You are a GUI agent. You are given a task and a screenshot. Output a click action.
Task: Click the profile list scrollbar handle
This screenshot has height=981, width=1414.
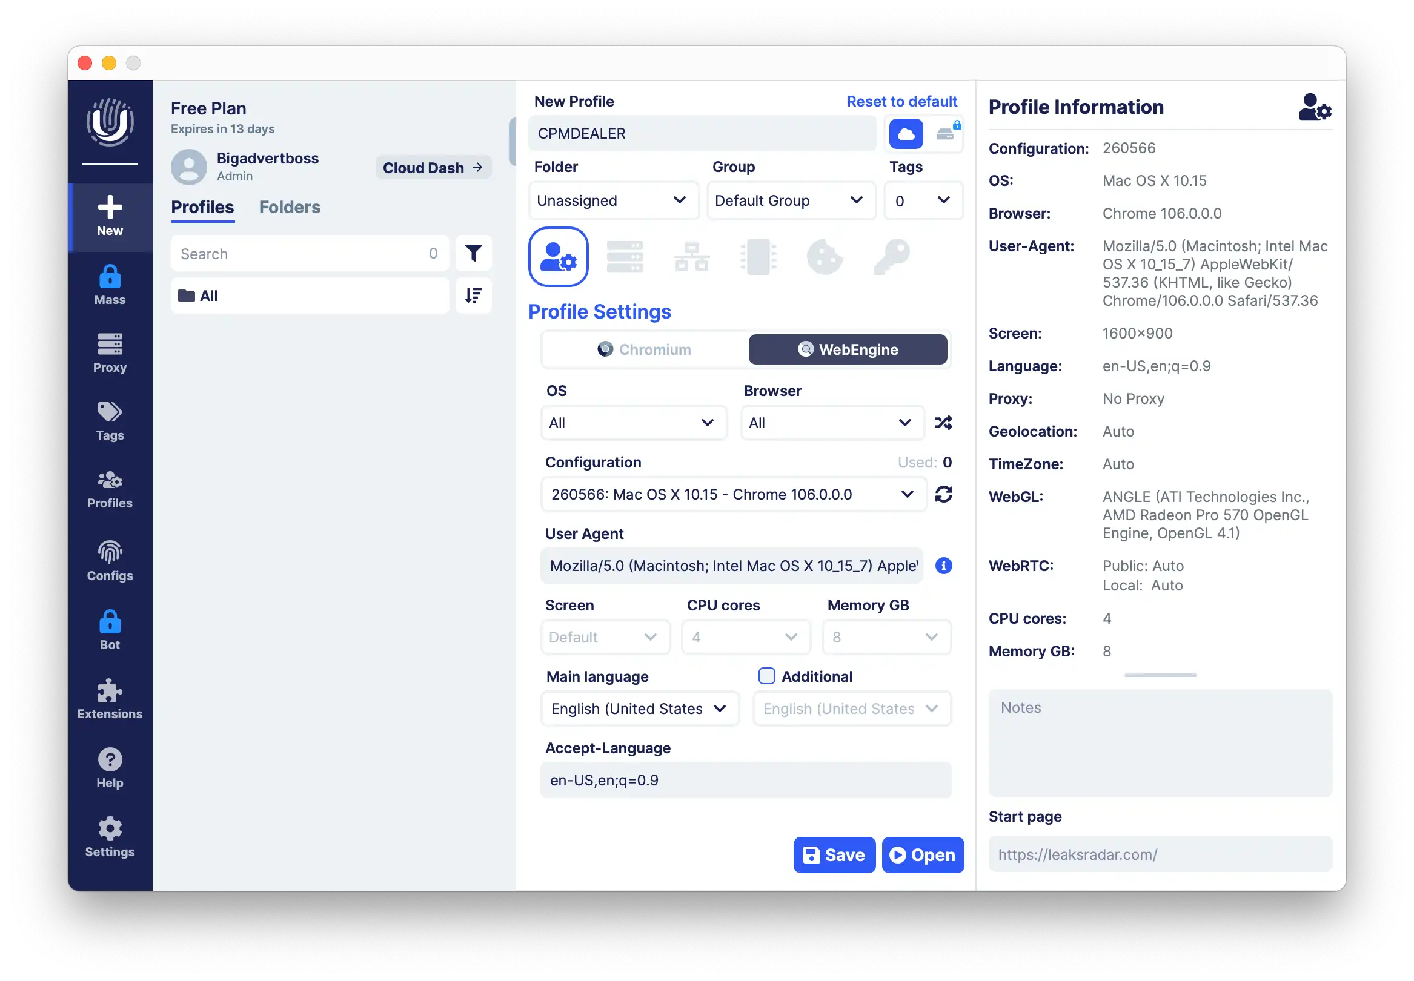pos(513,141)
